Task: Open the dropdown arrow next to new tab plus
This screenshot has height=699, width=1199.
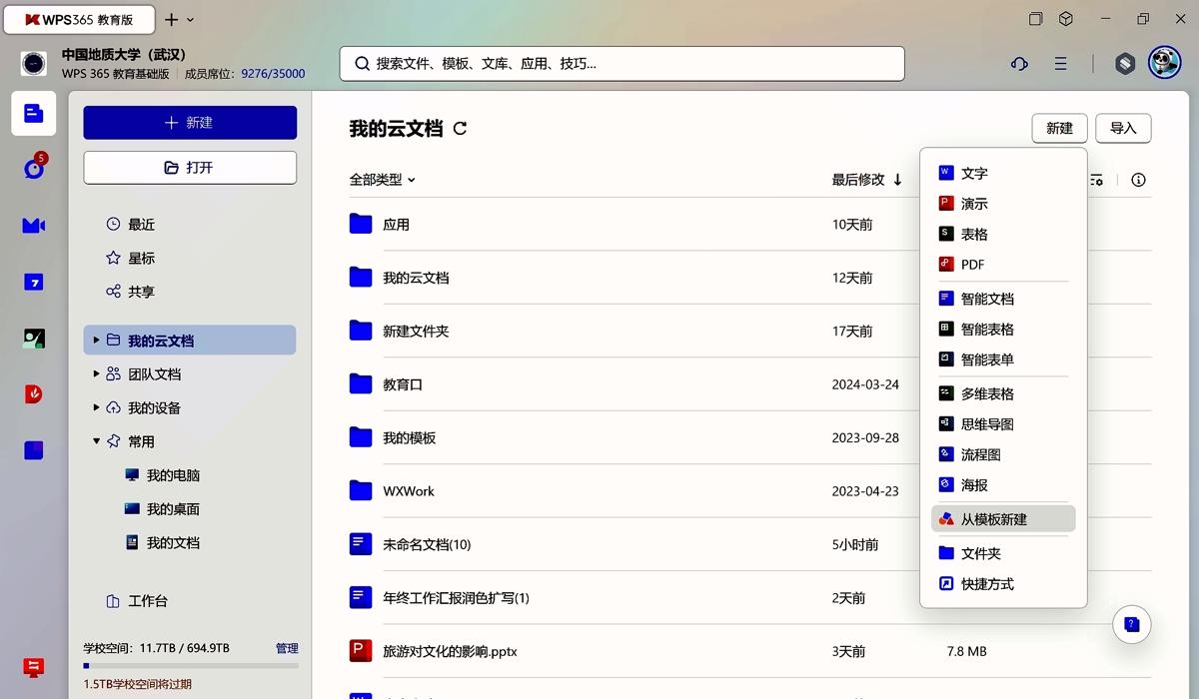Action: click(191, 20)
